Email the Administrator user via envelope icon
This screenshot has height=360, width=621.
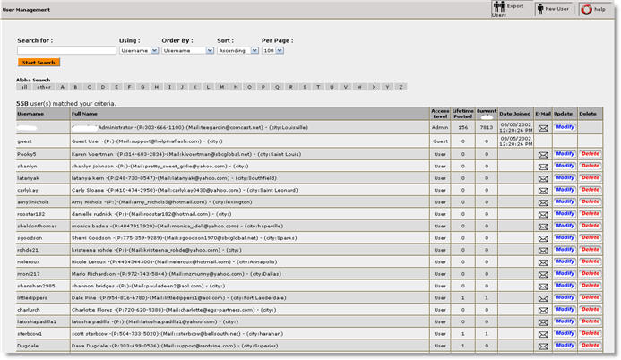543,128
